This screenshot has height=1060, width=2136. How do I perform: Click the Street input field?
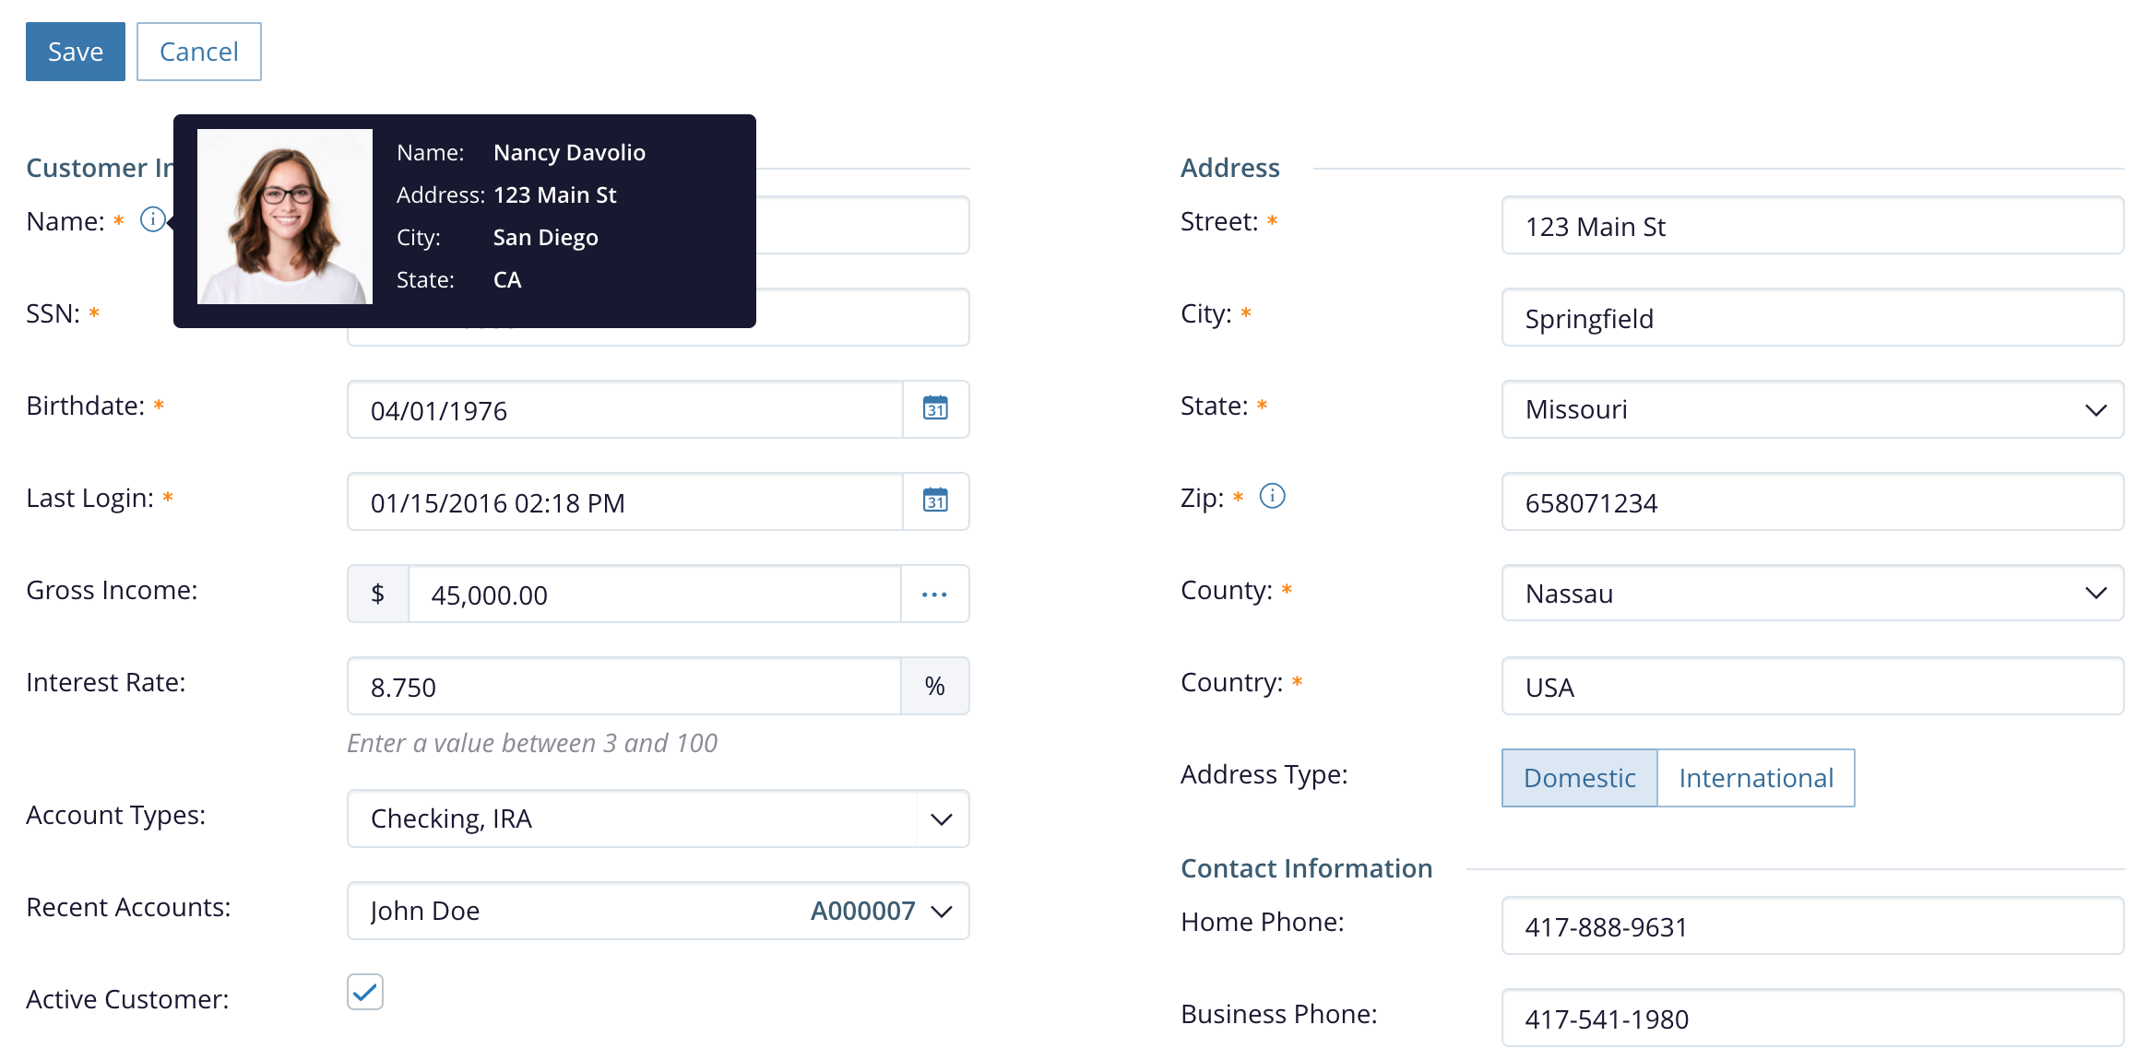tap(1811, 226)
